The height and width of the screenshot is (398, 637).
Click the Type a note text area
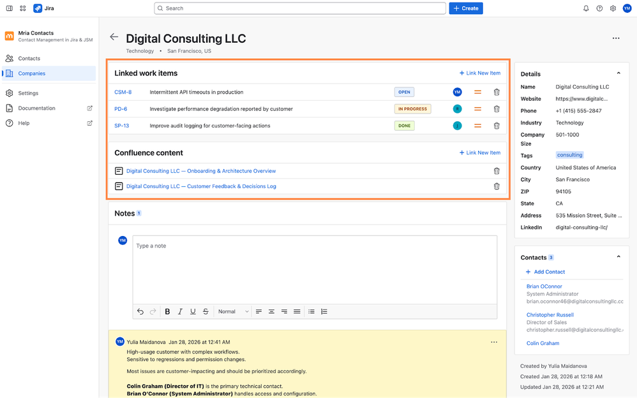[x=315, y=270]
